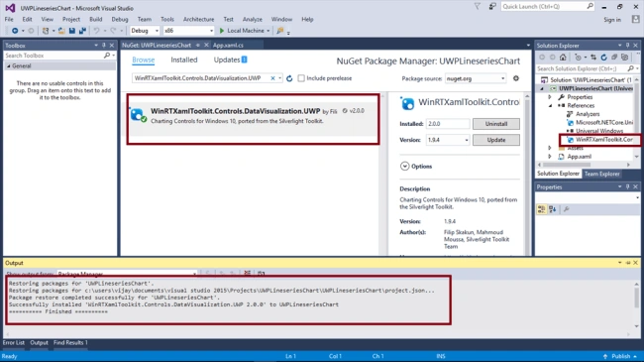644x362 pixels.
Task: Open the Show output from dropdown
Action: coord(127,274)
